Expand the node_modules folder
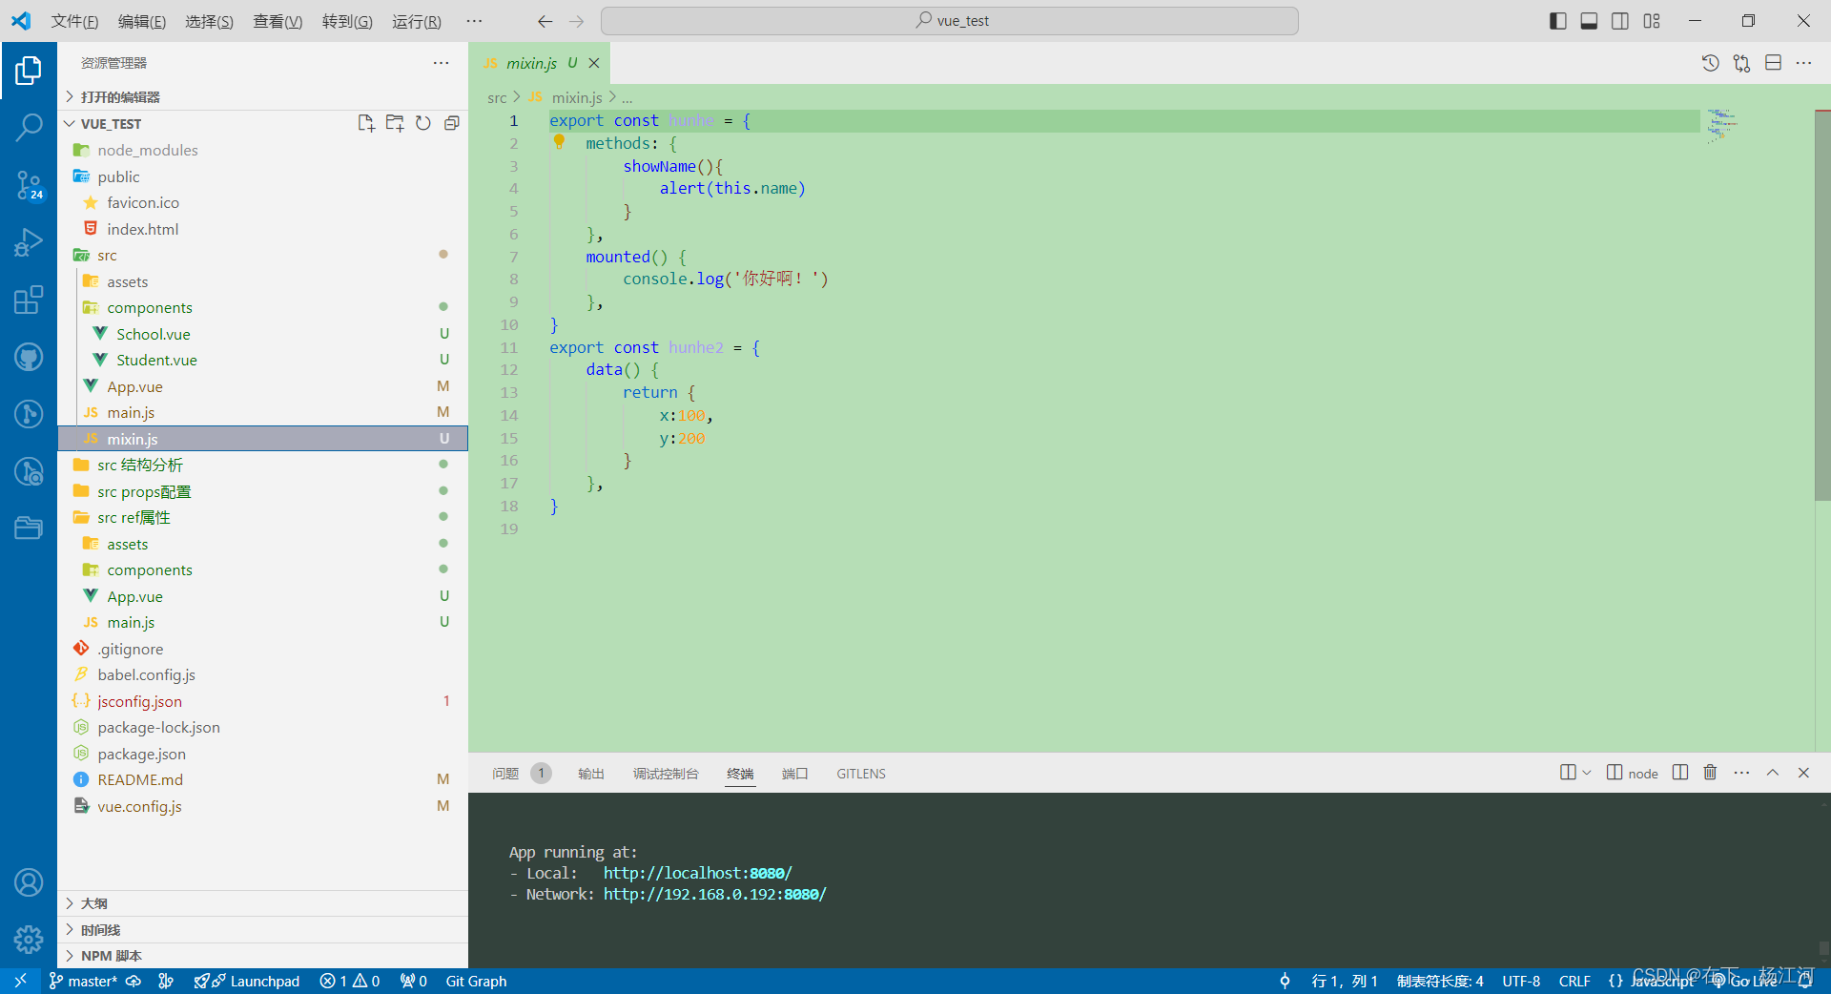The image size is (1831, 994). [262, 150]
